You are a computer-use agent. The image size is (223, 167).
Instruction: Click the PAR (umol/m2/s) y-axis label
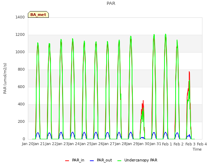[x=5, y=78]
